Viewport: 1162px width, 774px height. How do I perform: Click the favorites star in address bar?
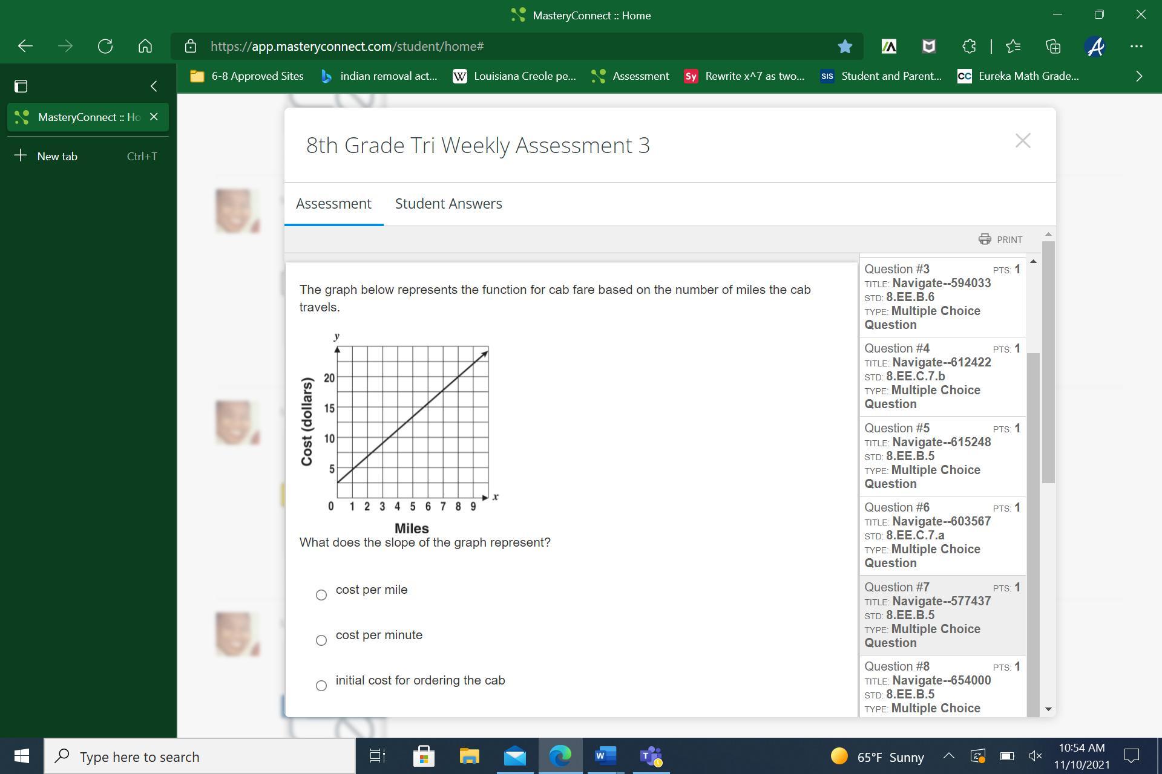(x=845, y=46)
